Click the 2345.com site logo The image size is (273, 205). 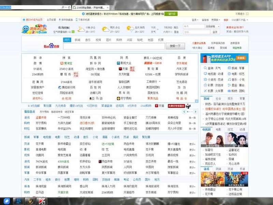coord(34,29)
